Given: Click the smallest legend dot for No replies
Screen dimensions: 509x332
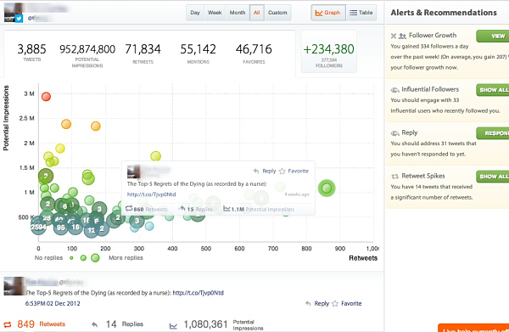Looking at the screenshot, I should click(71, 258).
